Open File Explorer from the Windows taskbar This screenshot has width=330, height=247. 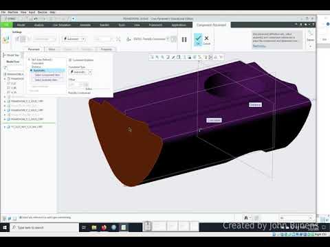pyautogui.click(x=94, y=228)
